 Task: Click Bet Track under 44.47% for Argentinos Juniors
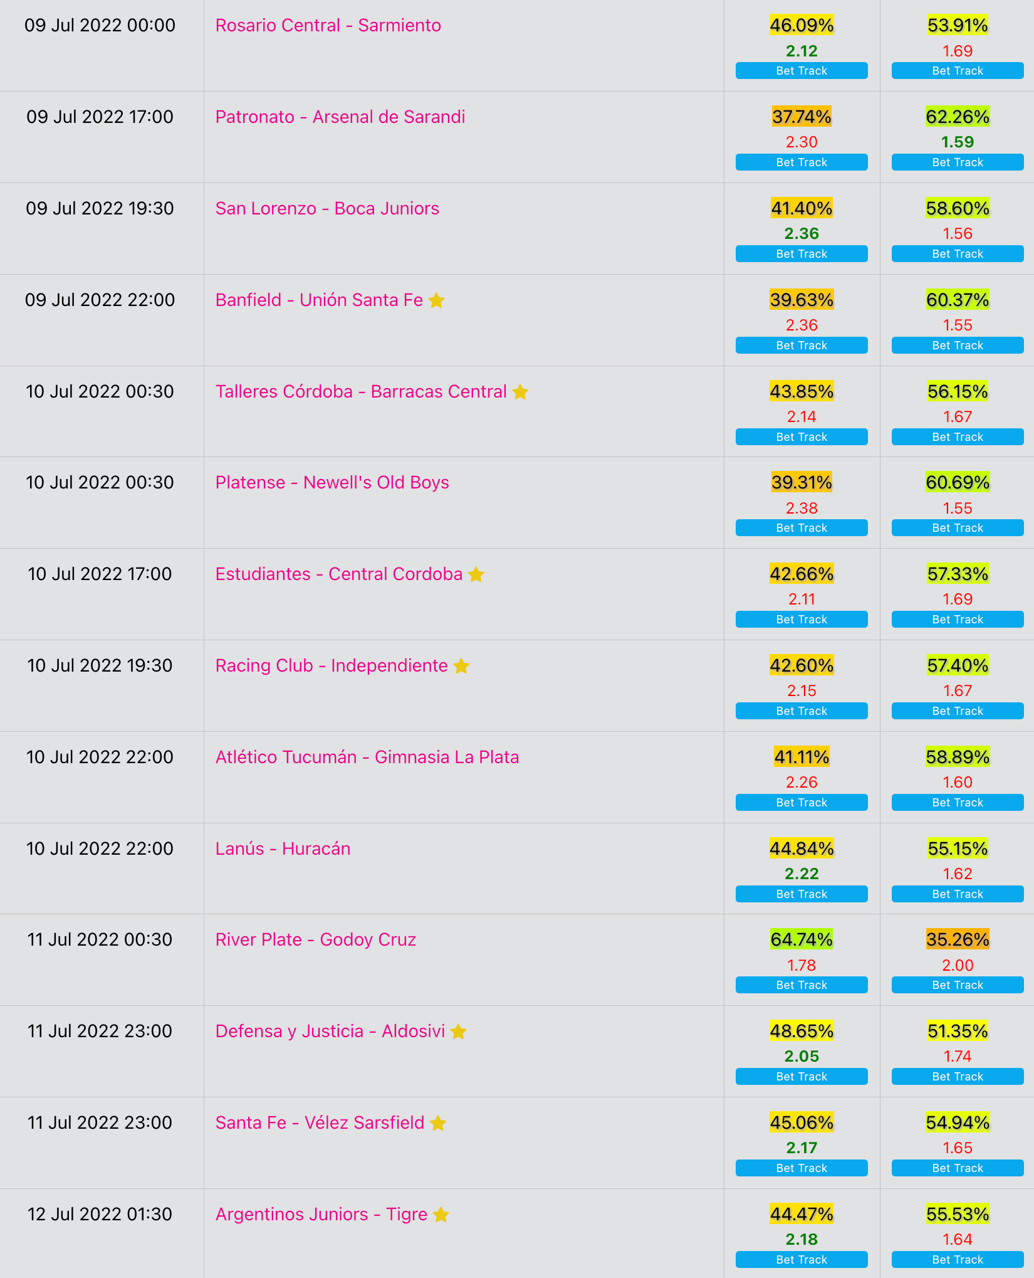click(802, 1260)
